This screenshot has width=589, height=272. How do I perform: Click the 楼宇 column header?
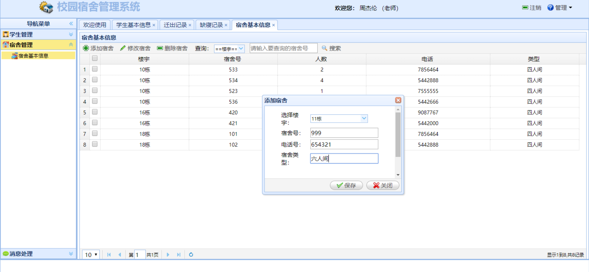coord(144,59)
